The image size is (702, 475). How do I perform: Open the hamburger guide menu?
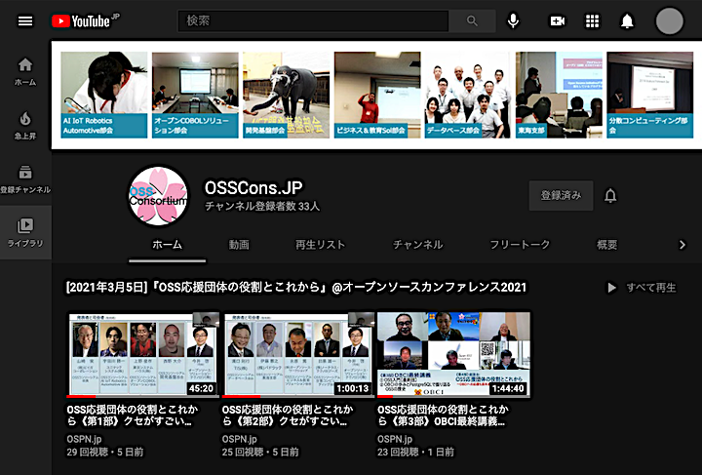(x=25, y=21)
